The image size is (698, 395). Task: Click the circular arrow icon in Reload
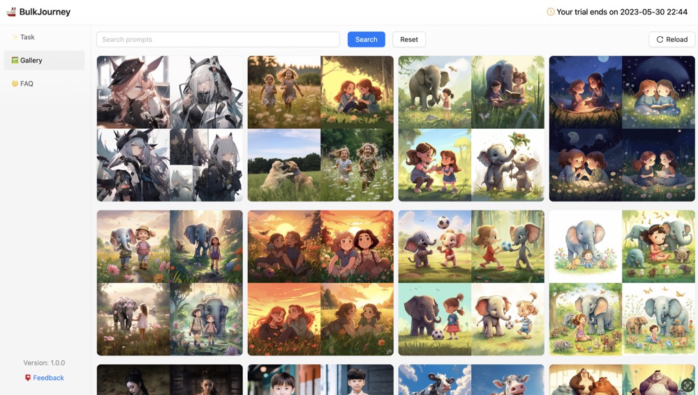tap(660, 40)
